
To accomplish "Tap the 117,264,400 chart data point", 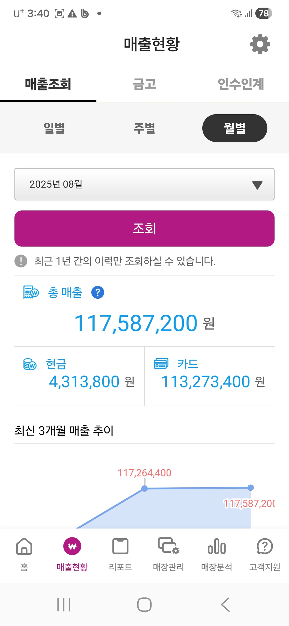I will [145, 488].
